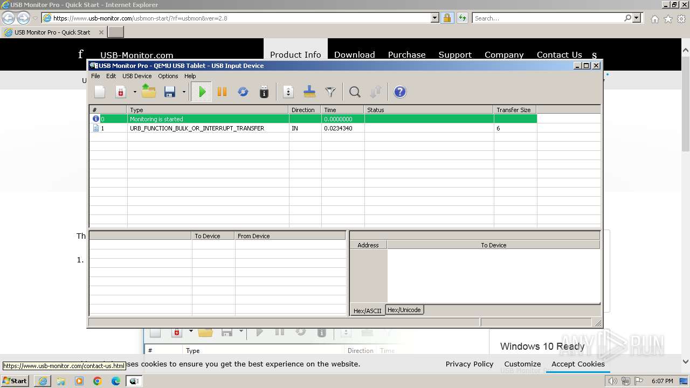Click the To Device column header in lower-left panel
The height and width of the screenshot is (388, 690).
[x=213, y=236]
